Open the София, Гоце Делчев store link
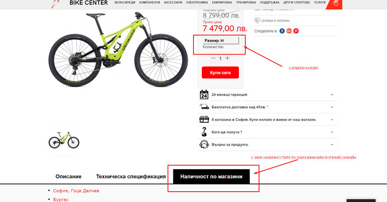The height and width of the screenshot is (202, 387). click(x=76, y=191)
